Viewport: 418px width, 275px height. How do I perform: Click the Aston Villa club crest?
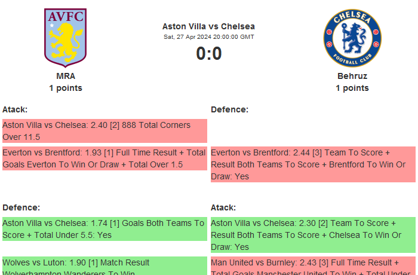coord(66,37)
